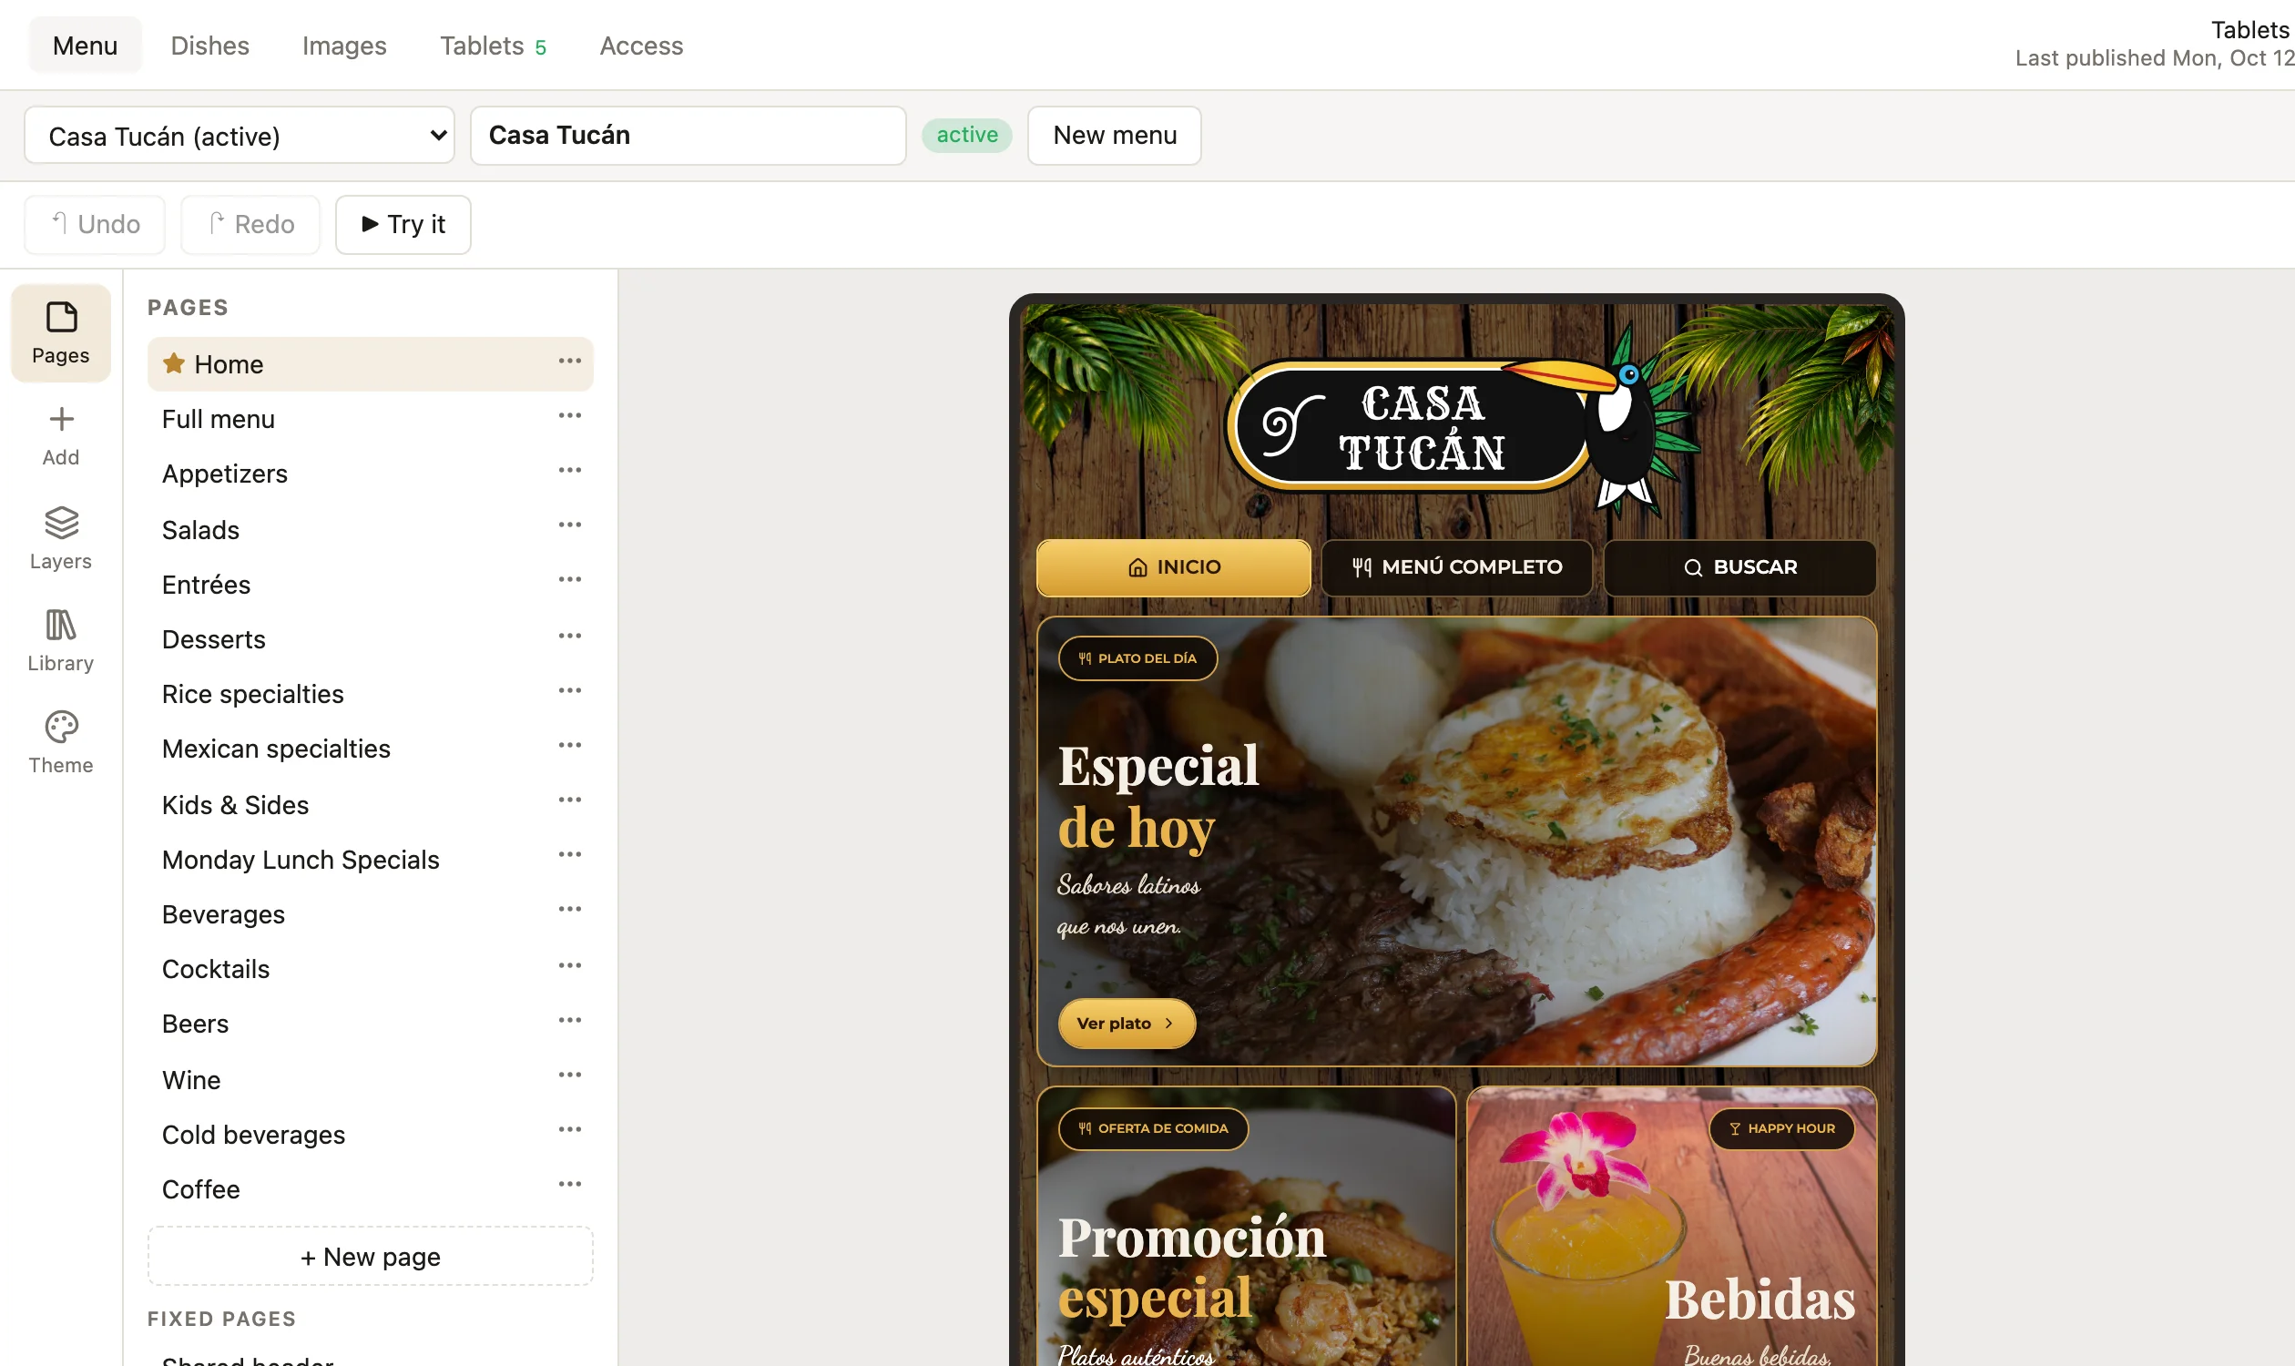Image resolution: width=2295 pixels, height=1366 pixels.
Task: Open options menu for Beverages page
Action: pyautogui.click(x=570, y=910)
